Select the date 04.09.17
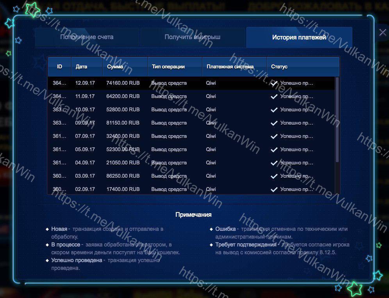 [x=85, y=163]
